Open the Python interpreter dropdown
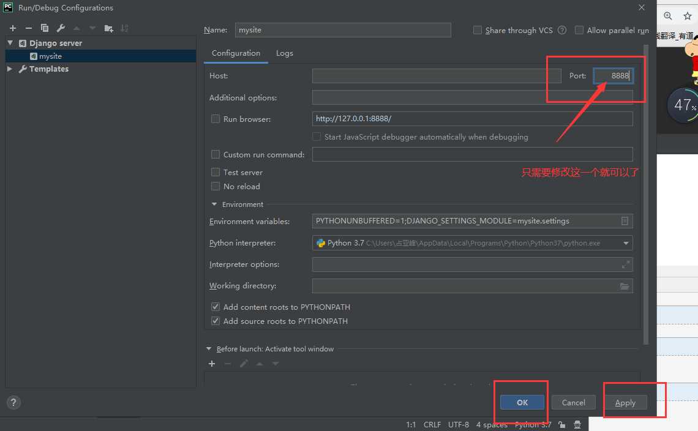 point(626,243)
